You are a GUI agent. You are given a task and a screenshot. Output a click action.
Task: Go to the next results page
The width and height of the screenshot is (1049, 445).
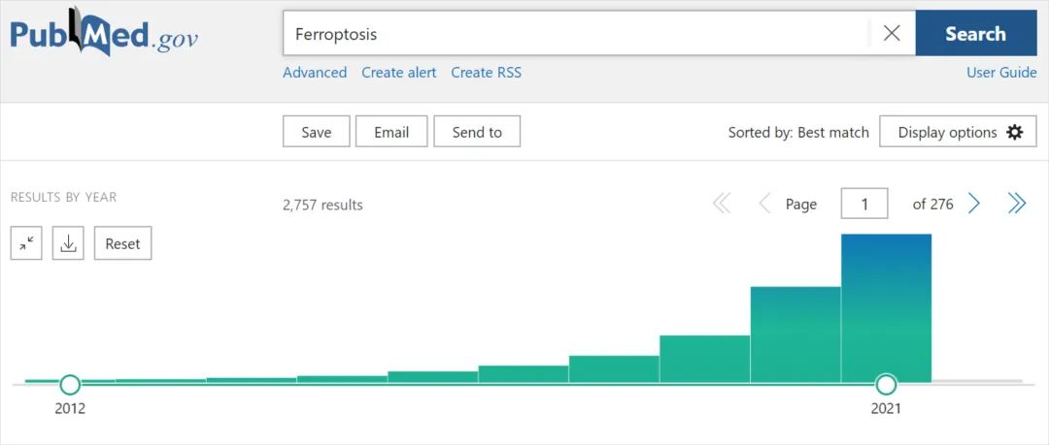974,204
